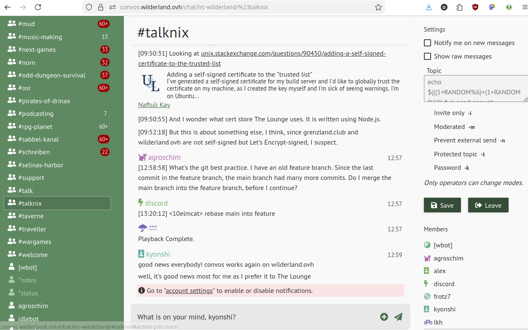Toggle the Moderated mode checkbox

click(428, 127)
